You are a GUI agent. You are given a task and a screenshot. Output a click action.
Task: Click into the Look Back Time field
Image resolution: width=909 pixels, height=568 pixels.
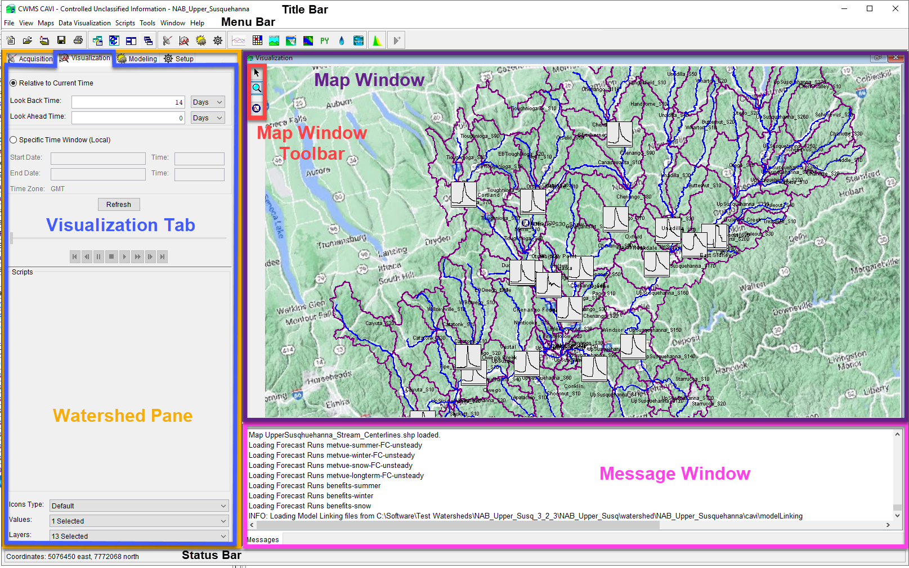[128, 102]
